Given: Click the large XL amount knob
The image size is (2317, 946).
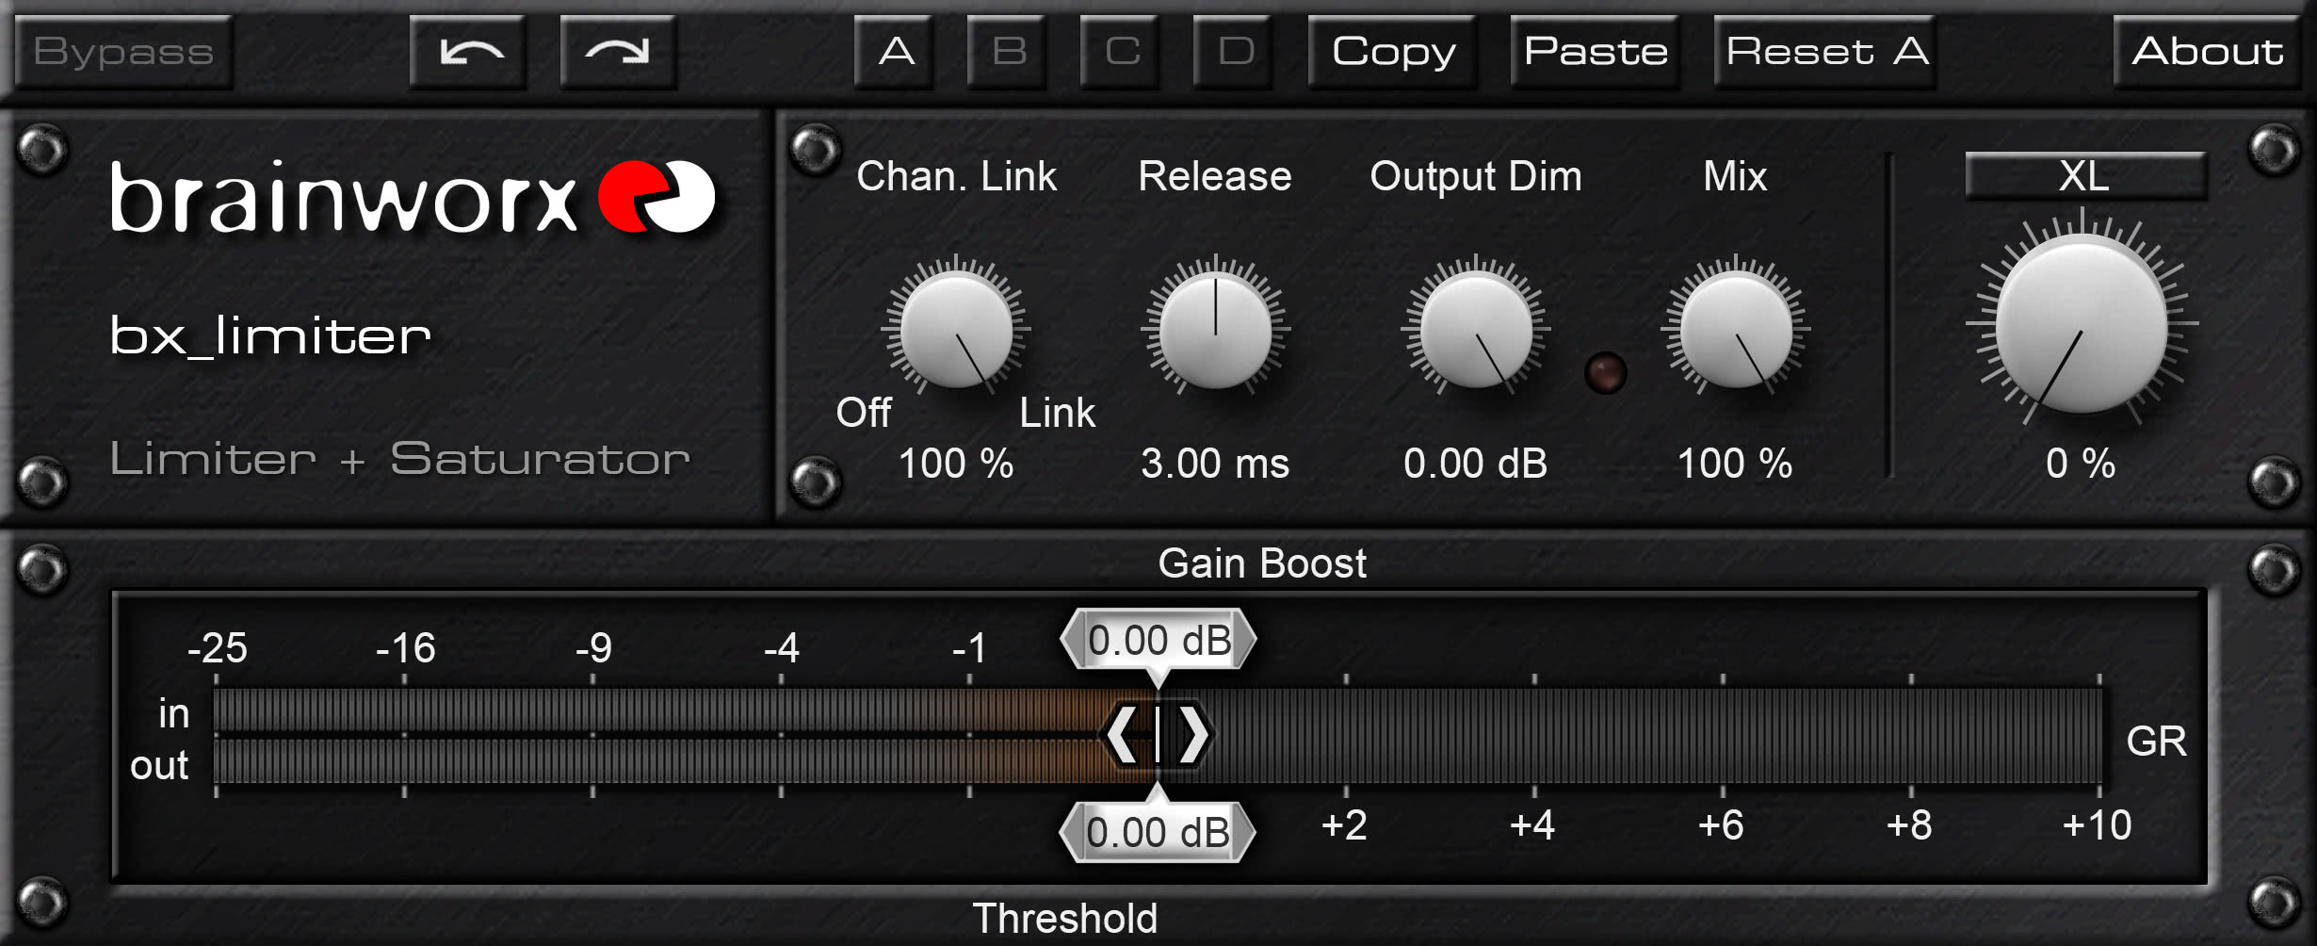Looking at the screenshot, I should coord(2082,322).
